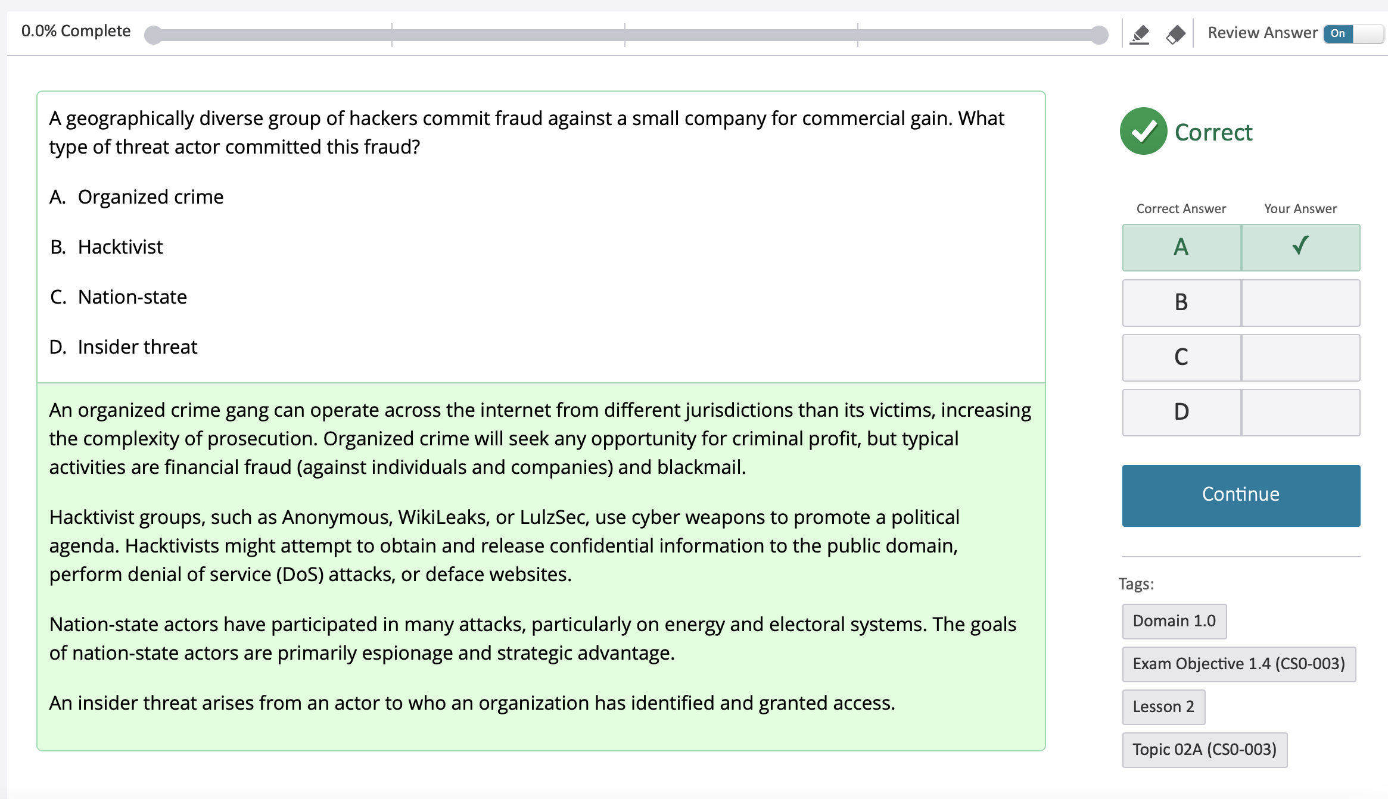The image size is (1388, 799).
Task: Choose answer option B Hacktivist
Action: click(x=120, y=247)
